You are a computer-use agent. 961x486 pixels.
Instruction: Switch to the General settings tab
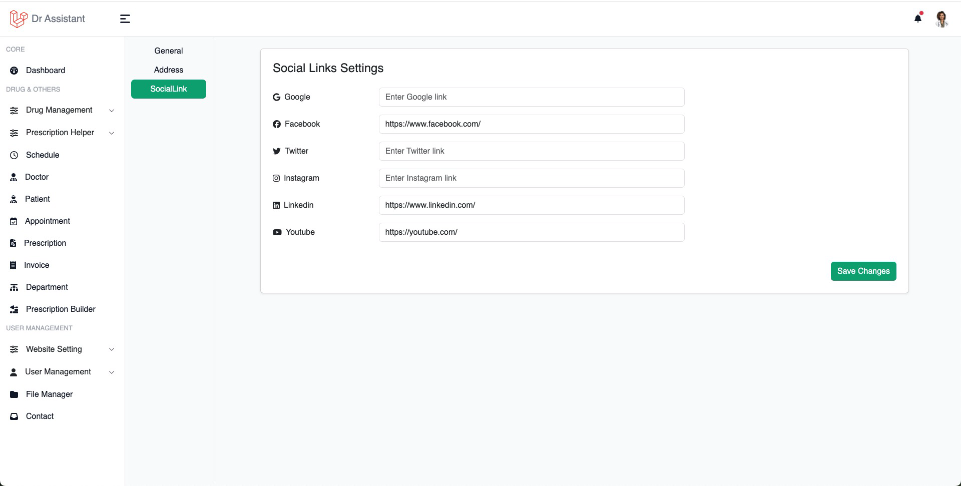tap(169, 51)
